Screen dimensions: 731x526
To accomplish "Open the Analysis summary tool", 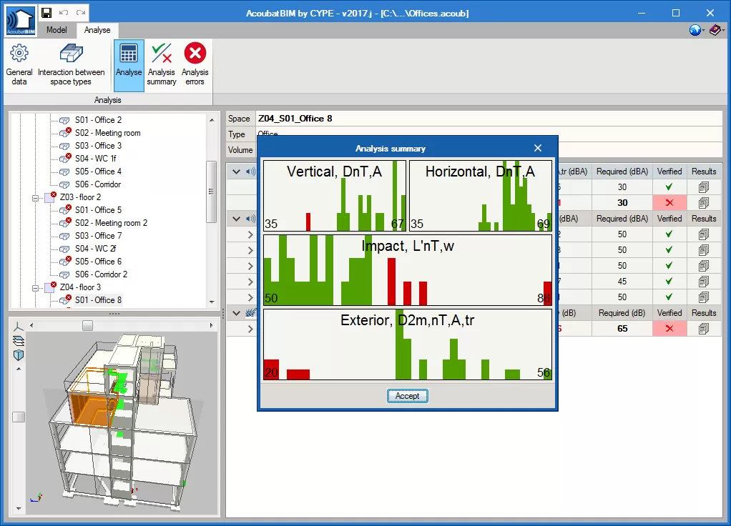I will coord(162,64).
